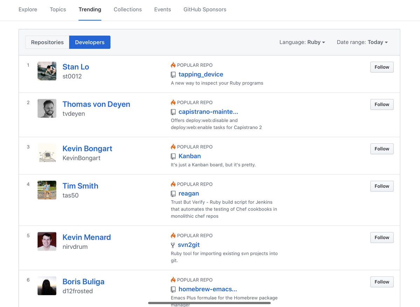Click the repo icon beside Kanban
Image resolution: width=420 pixels, height=307 pixels.
(x=173, y=157)
